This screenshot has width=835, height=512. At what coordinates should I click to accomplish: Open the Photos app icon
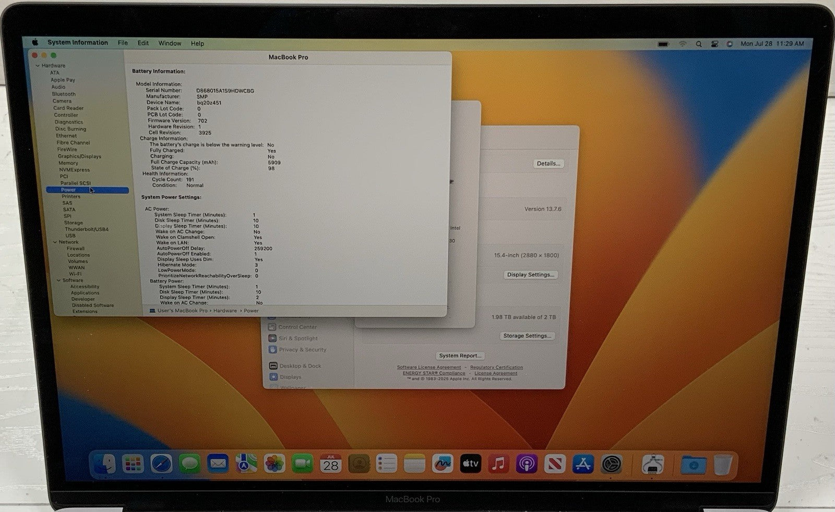pos(274,463)
